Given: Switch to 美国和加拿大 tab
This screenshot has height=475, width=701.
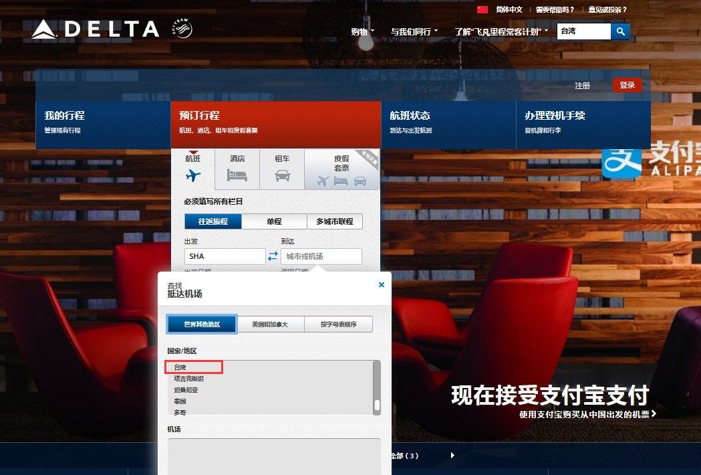Looking at the screenshot, I should click(271, 324).
